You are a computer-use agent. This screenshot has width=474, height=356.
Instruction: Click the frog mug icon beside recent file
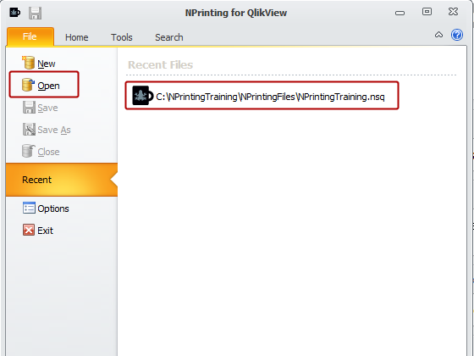142,96
